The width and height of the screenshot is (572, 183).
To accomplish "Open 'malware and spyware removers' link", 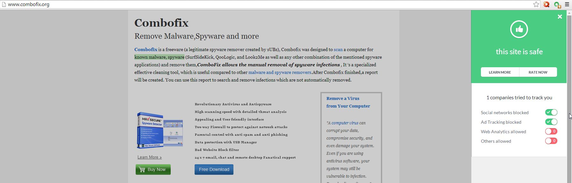I will (280, 72).
